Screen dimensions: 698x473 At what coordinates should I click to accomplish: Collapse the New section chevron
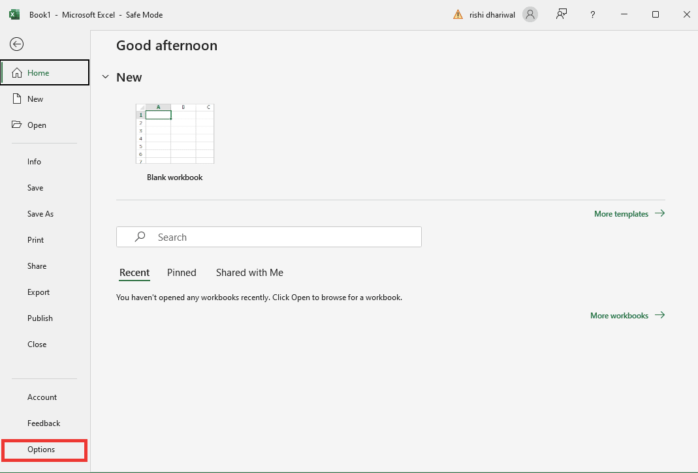105,77
